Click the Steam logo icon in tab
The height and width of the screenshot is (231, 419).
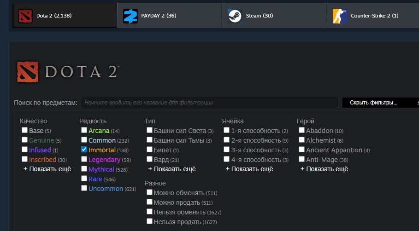point(235,16)
